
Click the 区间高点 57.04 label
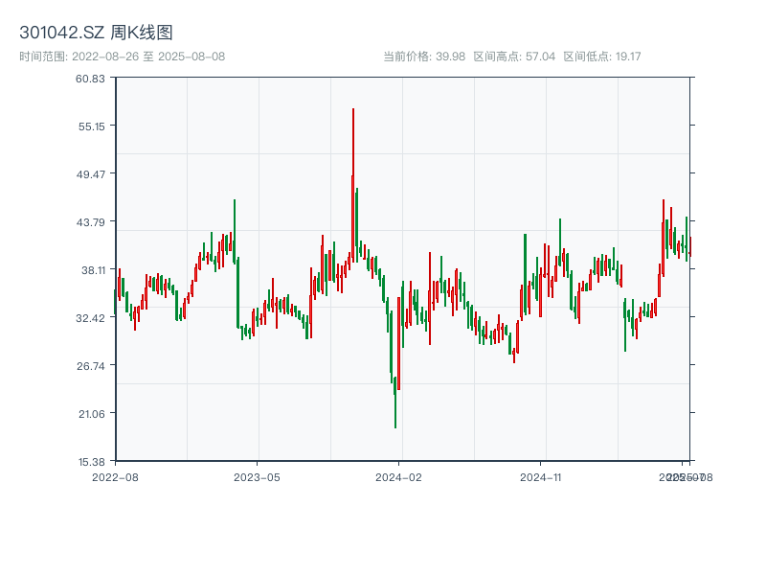click(514, 57)
